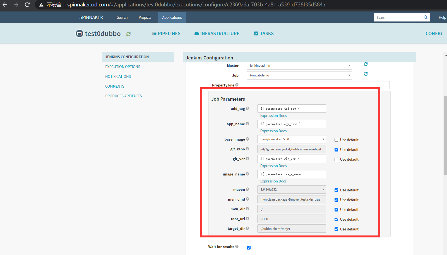447x255 pixels.
Task: Click the browser forward arrow
Action: pyautogui.click(x=16, y=4)
